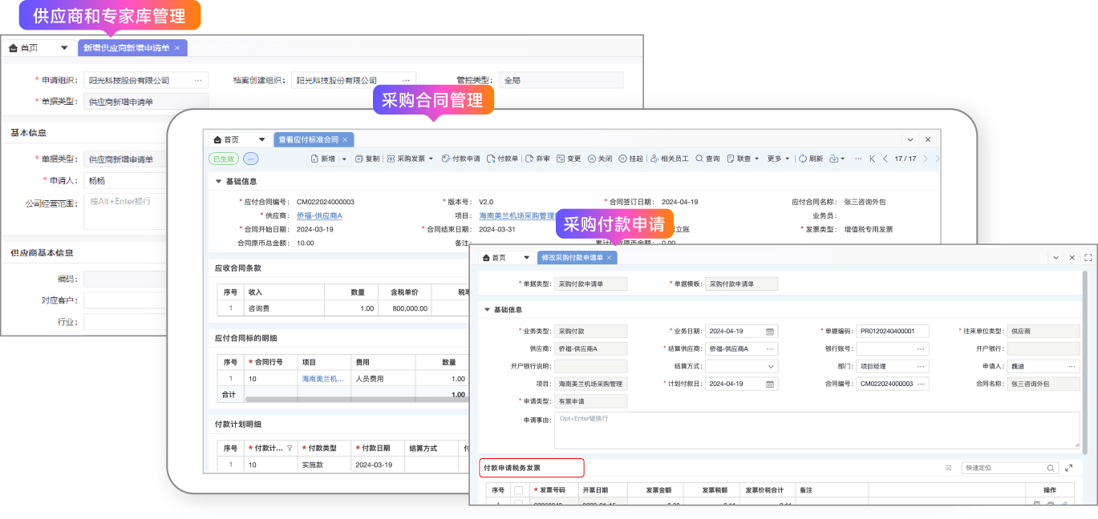Click the 海南美兰机场采购管理 project link
The image size is (1098, 519).
click(x=517, y=216)
